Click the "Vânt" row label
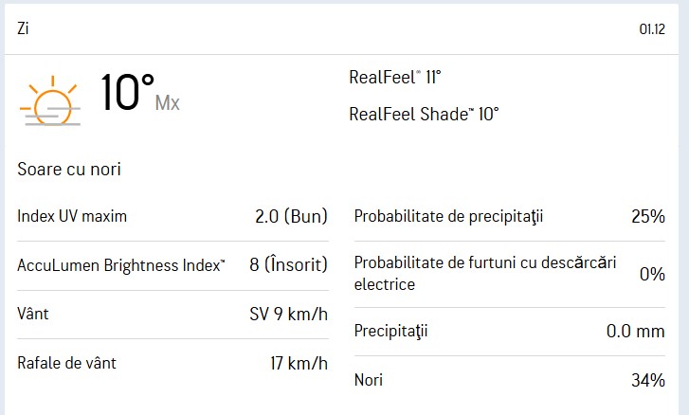This screenshot has height=415, width=689. pyautogui.click(x=33, y=314)
